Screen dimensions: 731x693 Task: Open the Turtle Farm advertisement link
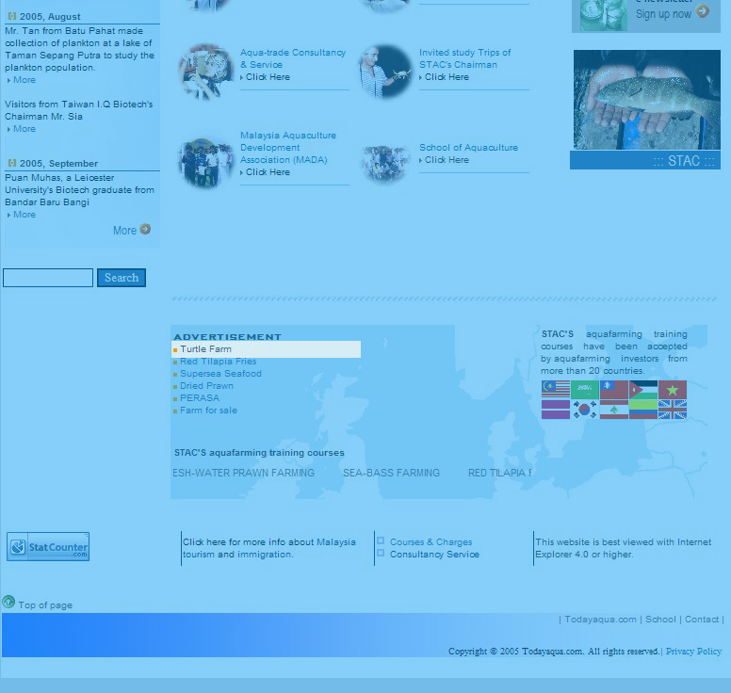pos(205,349)
